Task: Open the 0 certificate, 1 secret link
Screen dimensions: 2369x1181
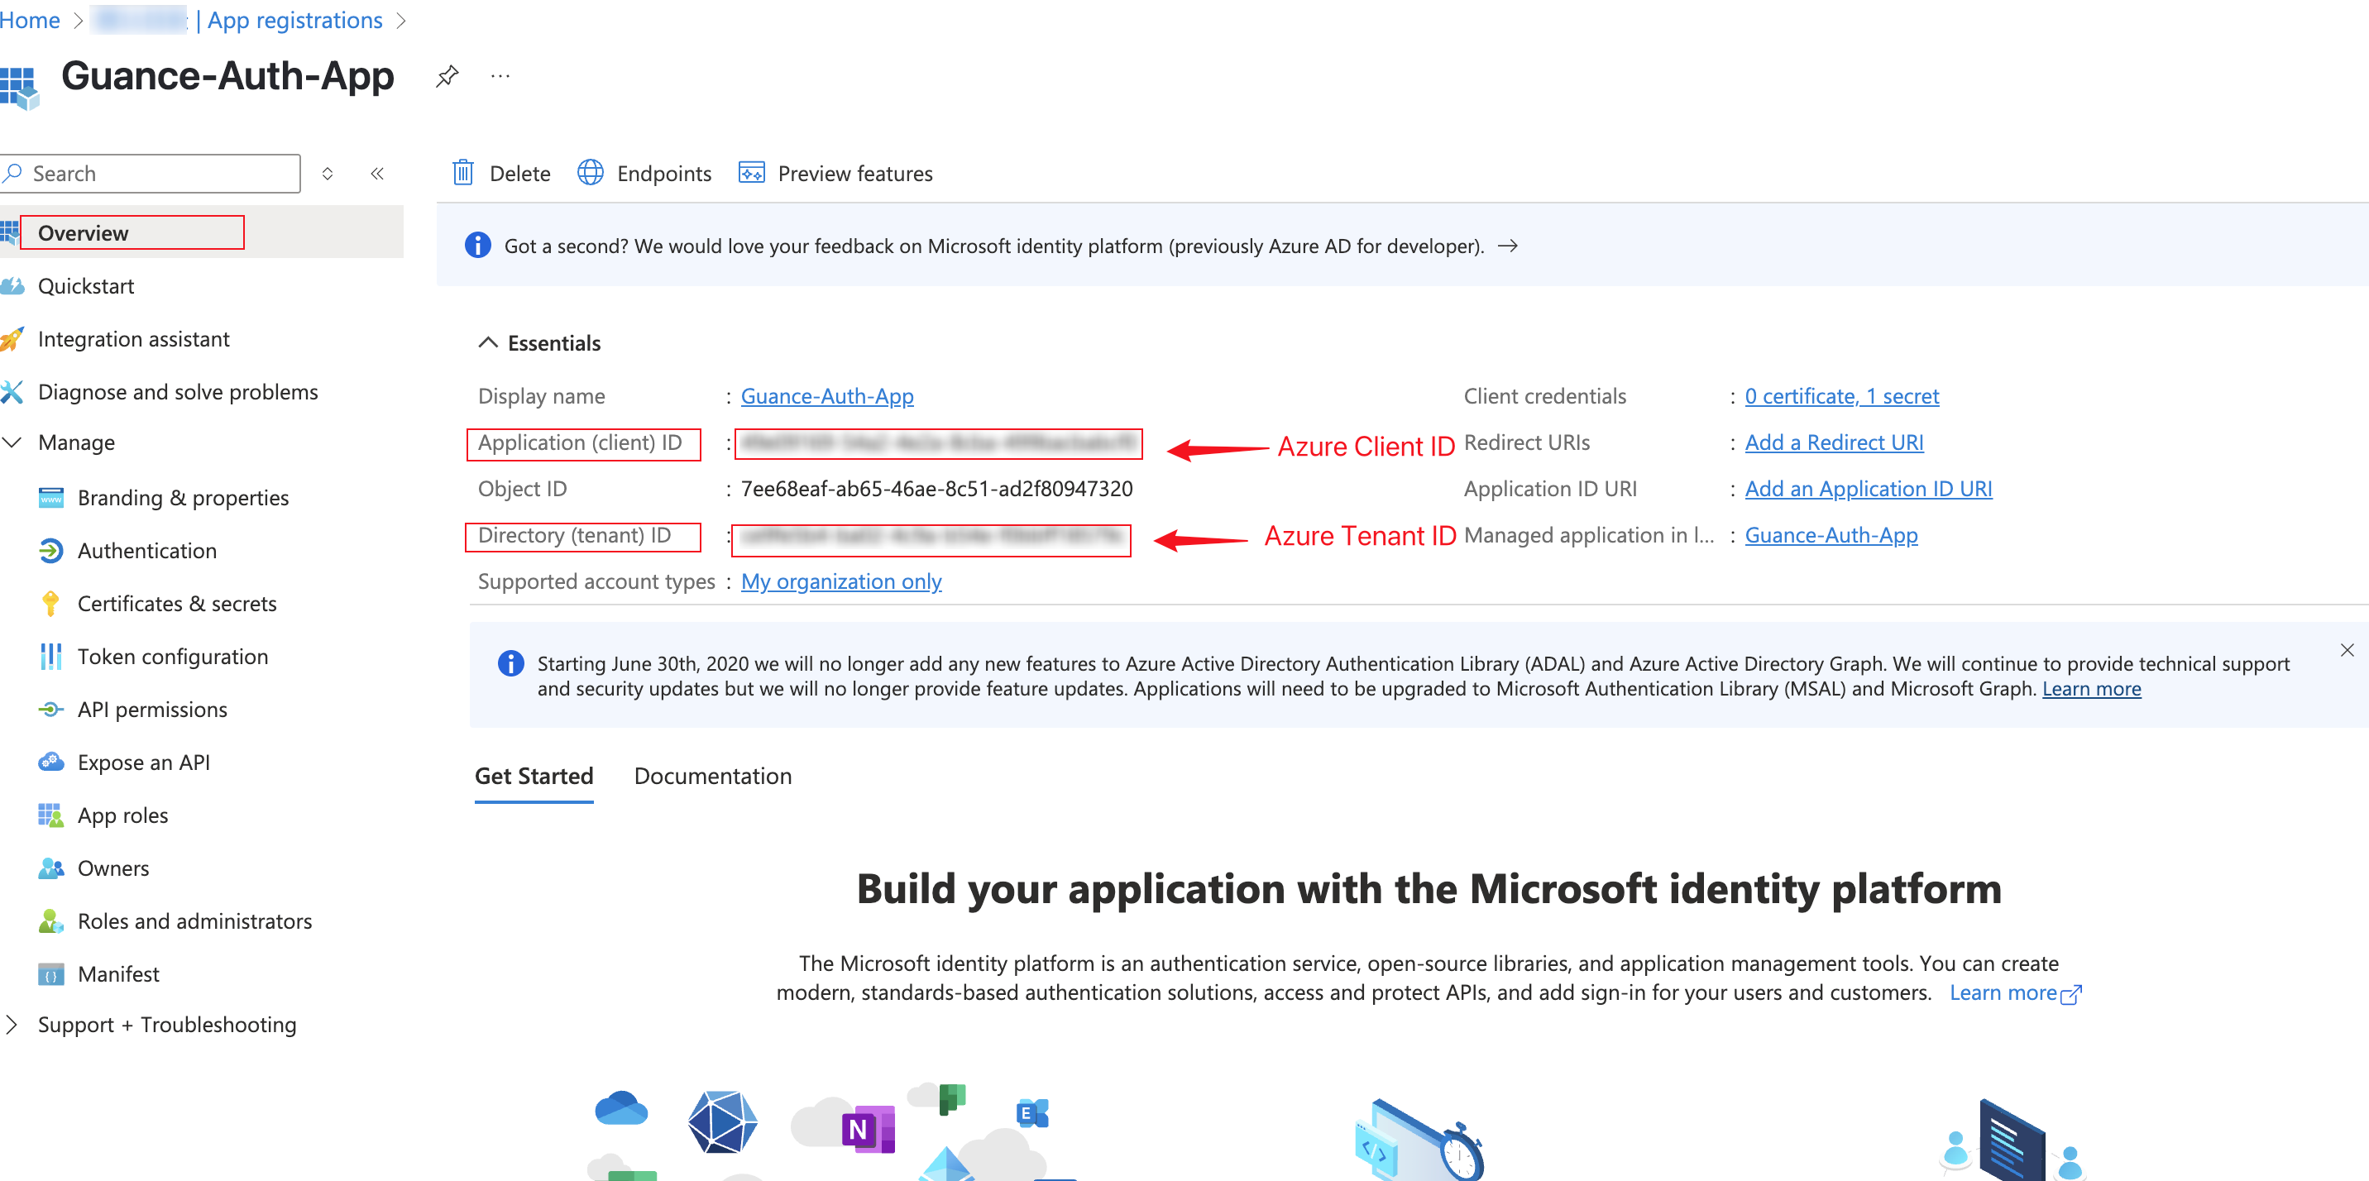Action: click(x=1841, y=396)
